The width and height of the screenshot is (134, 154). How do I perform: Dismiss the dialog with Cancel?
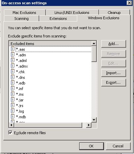118,146
